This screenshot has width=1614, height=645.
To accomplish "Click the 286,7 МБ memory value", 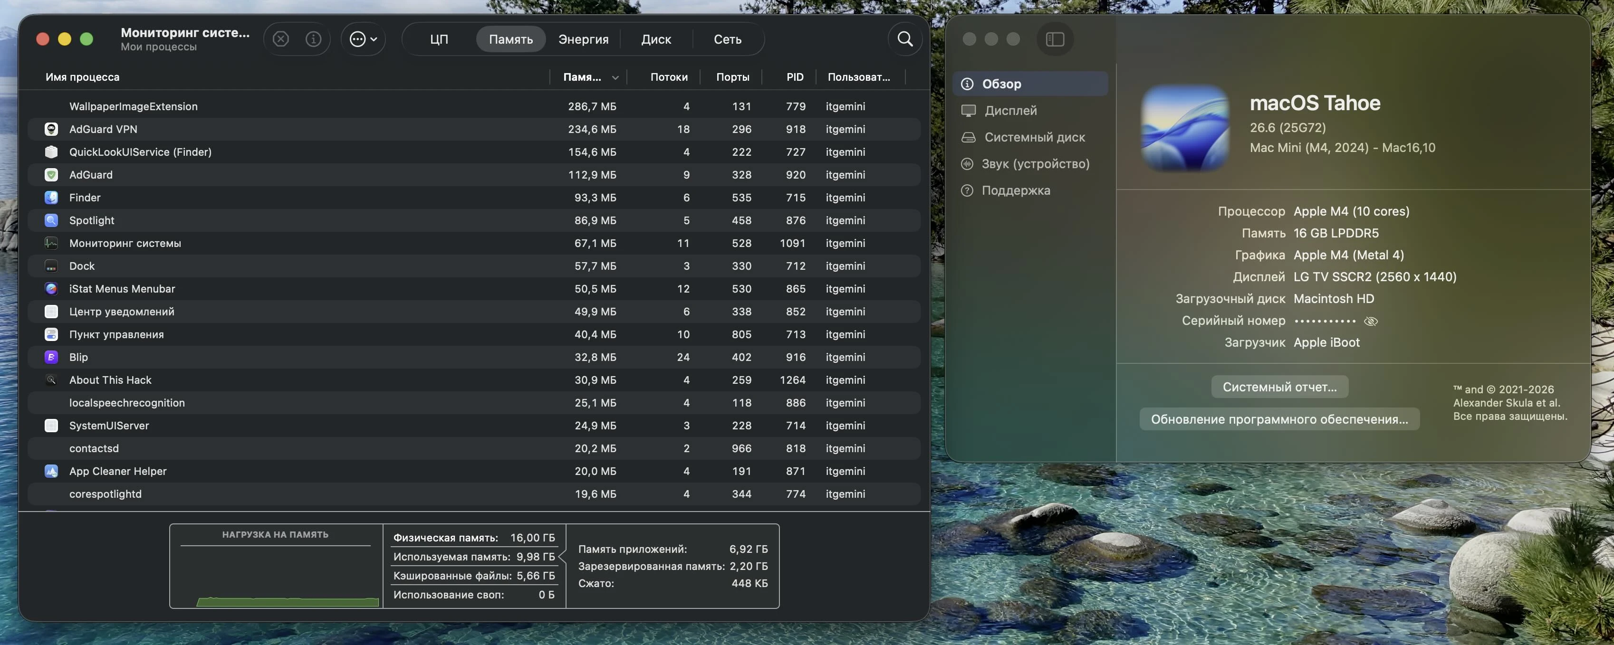I will 592,106.
